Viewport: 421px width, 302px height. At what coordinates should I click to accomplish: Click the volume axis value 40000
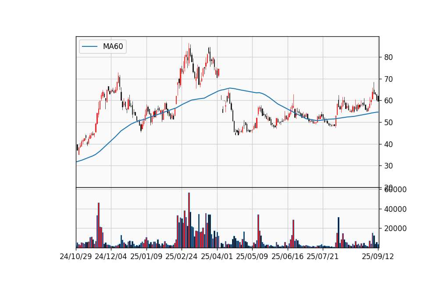point(395,209)
